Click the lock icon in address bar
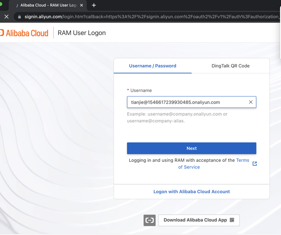 [x=19, y=17]
